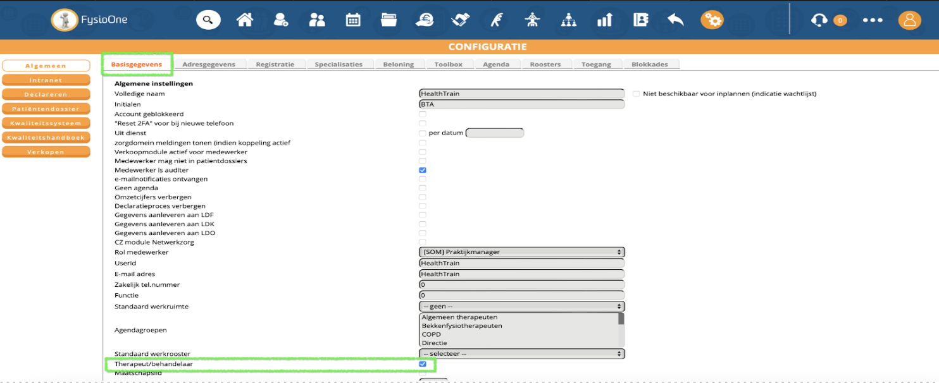The image size is (939, 383).
Task: Click the headset support icon
Action: (818, 20)
